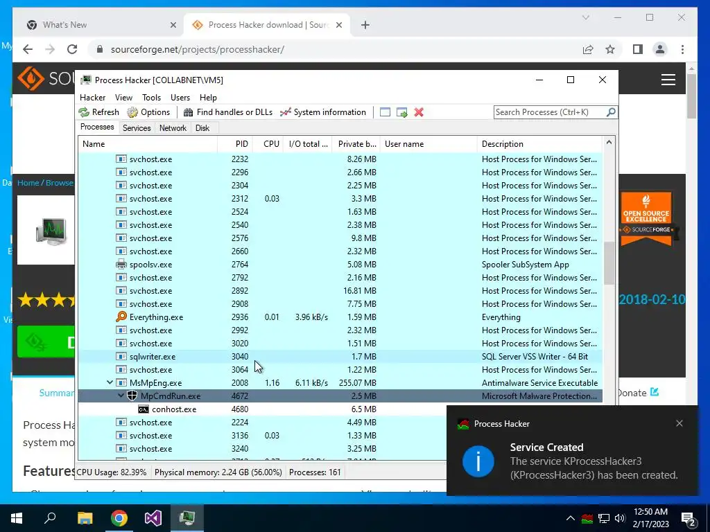Open Visual Studio from taskbar

click(x=153, y=517)
